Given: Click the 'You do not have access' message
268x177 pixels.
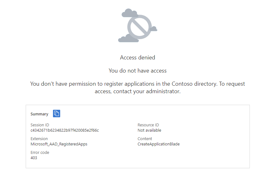Looking at the screenshot, I should coord(138,71).
